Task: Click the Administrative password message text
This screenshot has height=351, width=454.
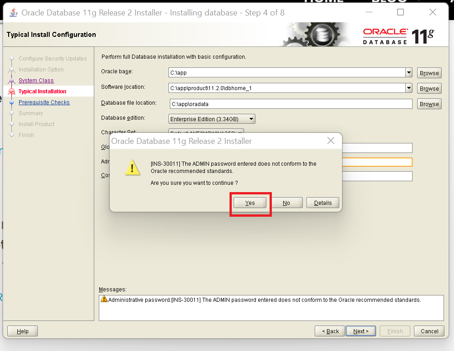Action: pos(265,300)
